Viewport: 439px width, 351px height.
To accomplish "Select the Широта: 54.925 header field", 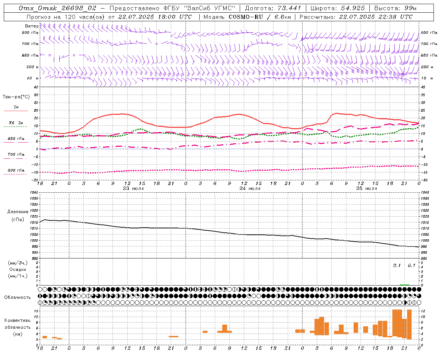I will 337,8.
